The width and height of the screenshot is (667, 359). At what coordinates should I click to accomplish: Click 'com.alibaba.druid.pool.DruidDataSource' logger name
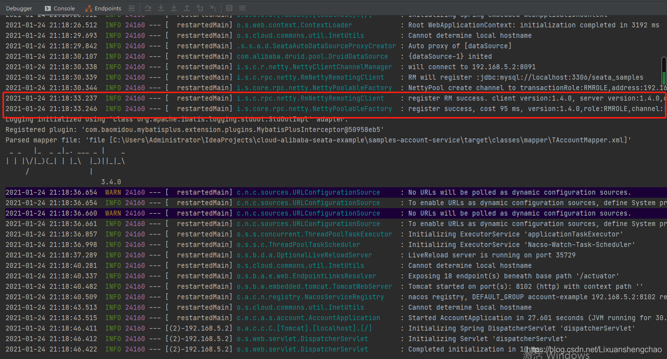point(312,56)
